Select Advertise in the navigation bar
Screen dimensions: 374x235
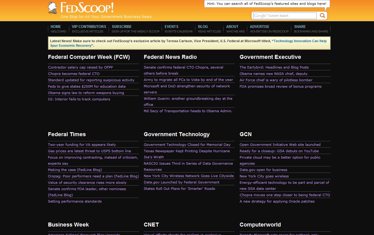pos(260,27)
